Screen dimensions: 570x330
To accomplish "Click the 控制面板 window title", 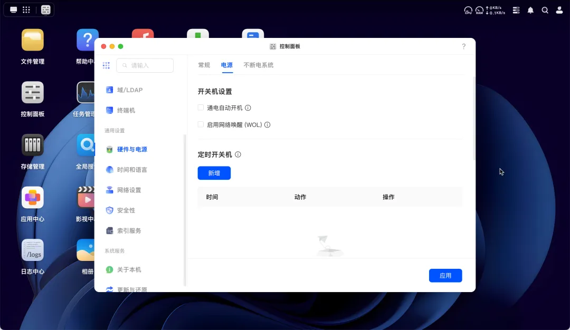I will coord(290,46).
